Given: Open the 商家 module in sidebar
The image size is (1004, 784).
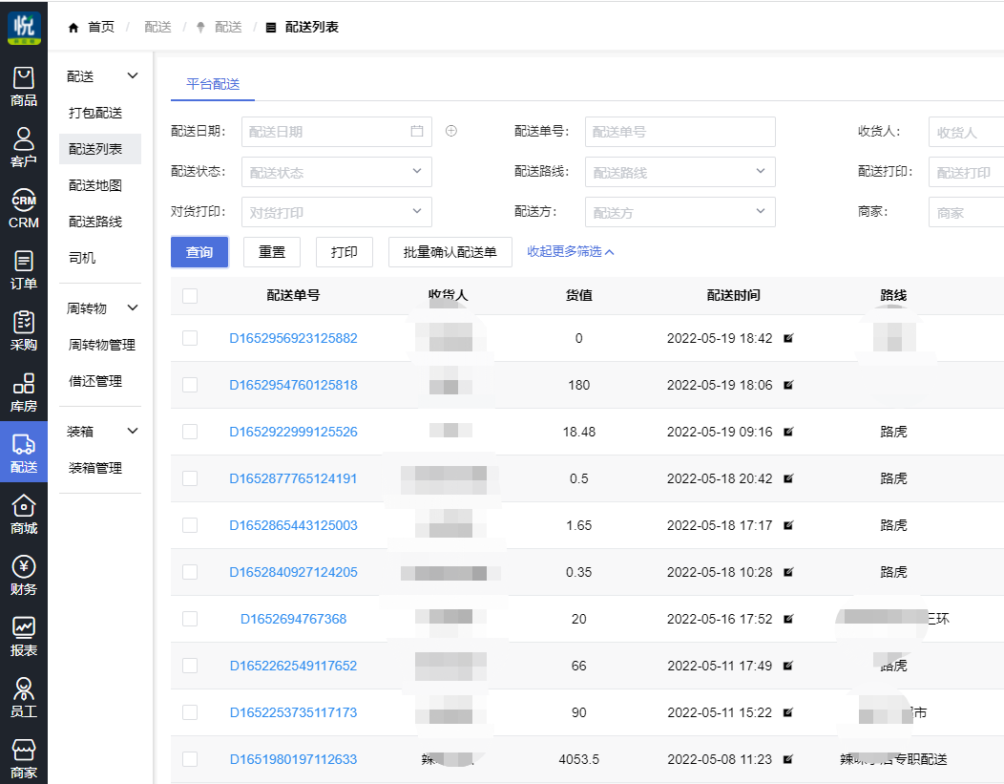Looking at the screenshot, I should [24, 760].
